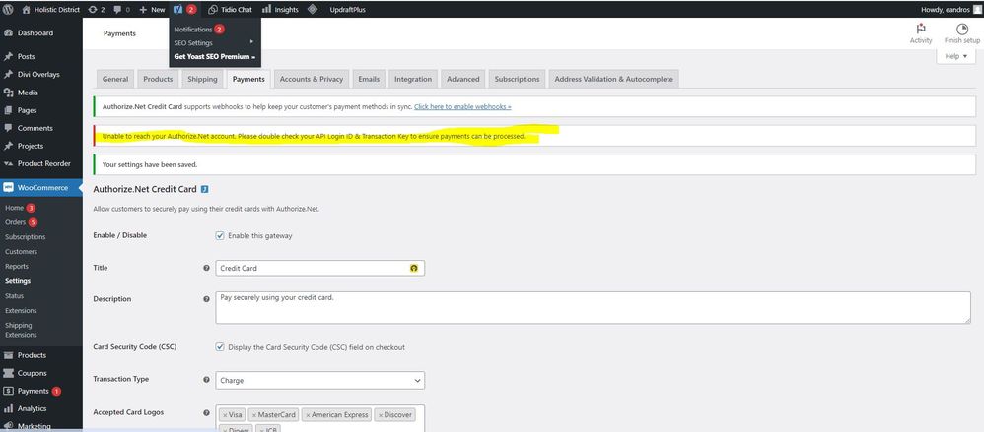Click the Authorize.Net Credit Card back-link icon
This screenshot has width=984, height=432.
[204, 188]
